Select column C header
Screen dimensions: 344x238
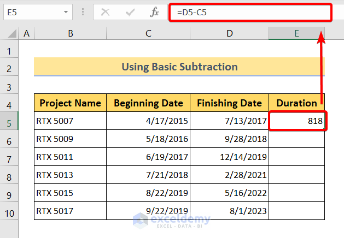[x=148, y=34]
